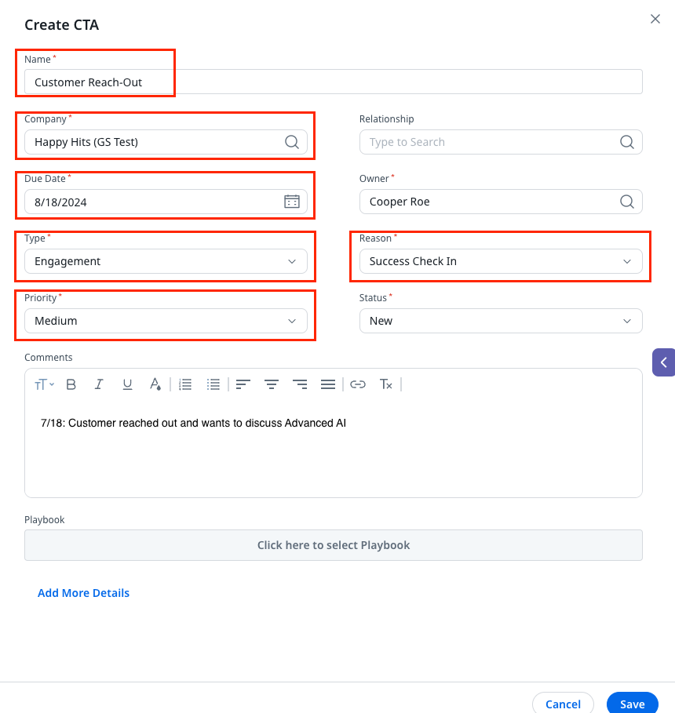675x713 pixels.
Task: Insert a numbered list in Comments
Action: point(185,384)
